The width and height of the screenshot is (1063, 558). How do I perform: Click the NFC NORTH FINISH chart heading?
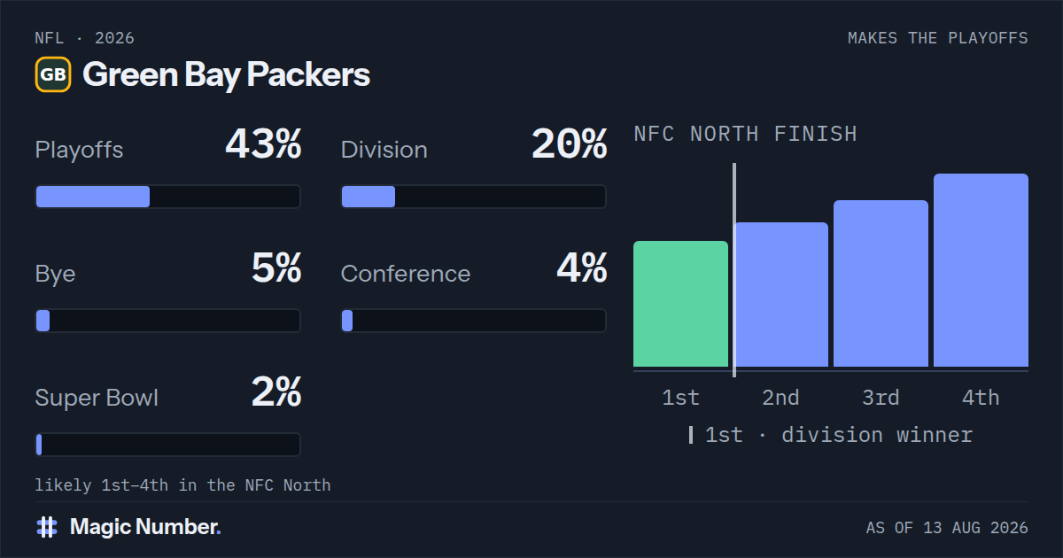(x=746, y=134)
